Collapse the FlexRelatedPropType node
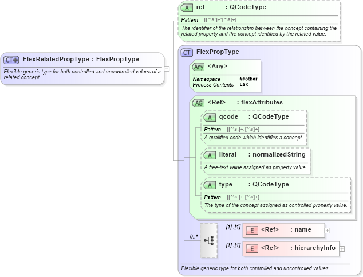This screenshot has height=277, width=363. [167, 69]
